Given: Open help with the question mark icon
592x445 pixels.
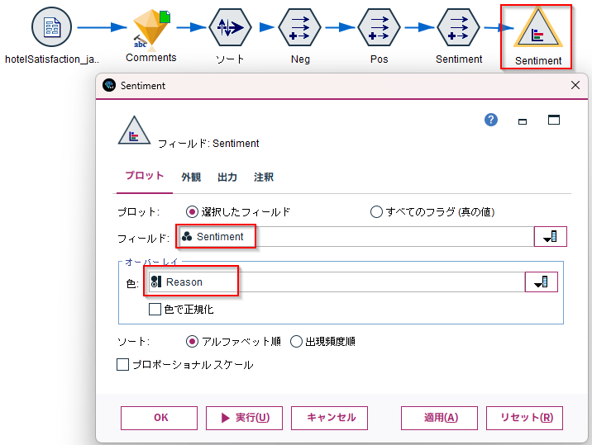Looking at the screenshot, I should [x=491, y=120].
